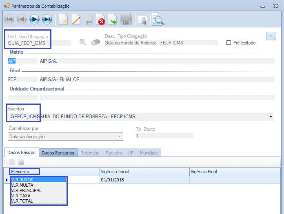Choose VLR PRINCIPAL from dropdown list
Image resolution: width=284 pixels, height=214 pixels.
coord(38,190)
